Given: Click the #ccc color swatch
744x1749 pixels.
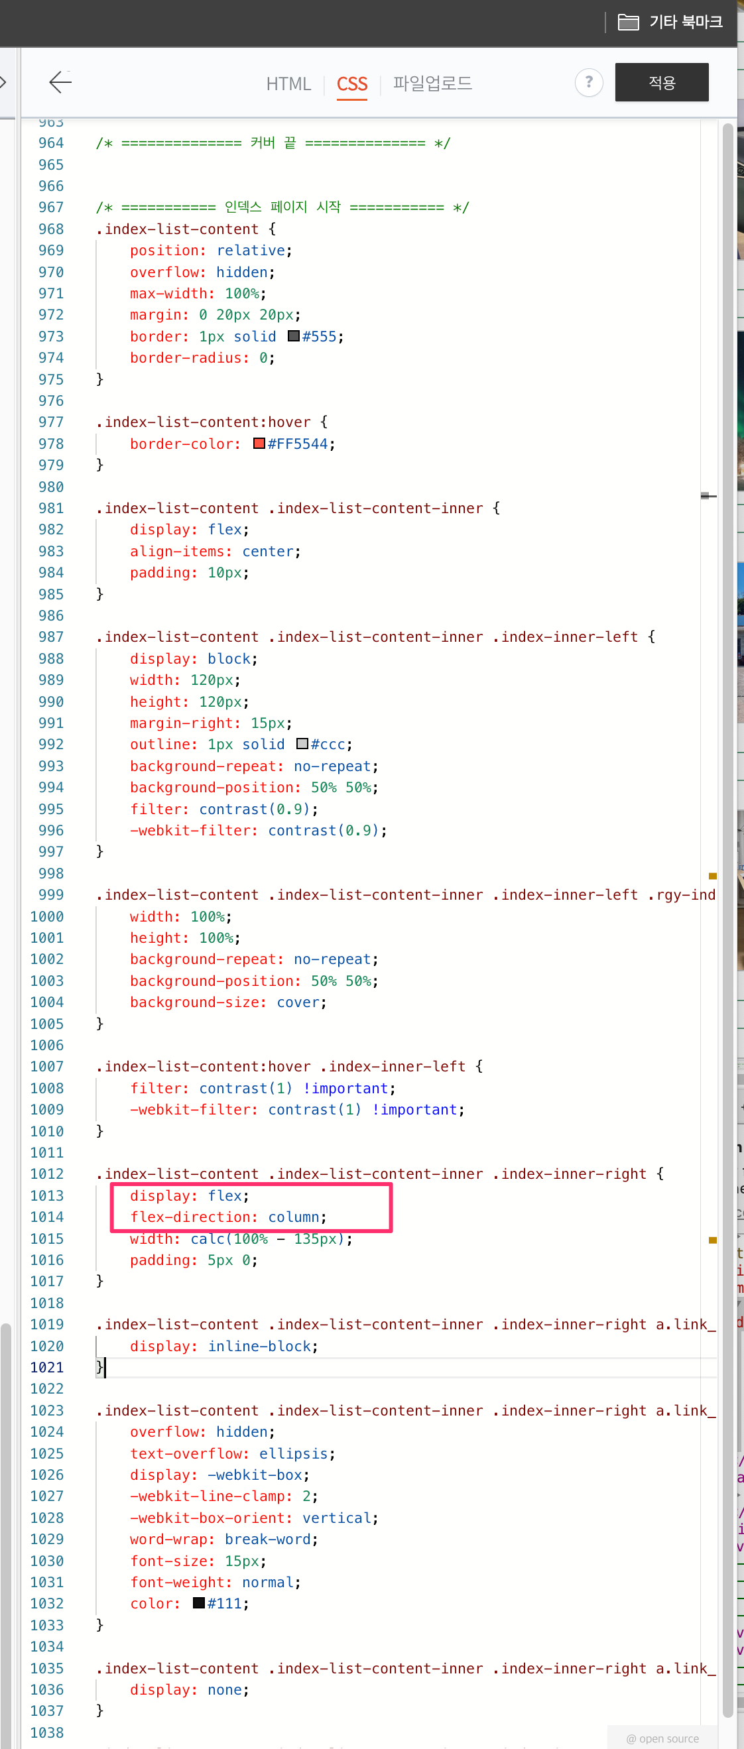Looking at the screenshot, I should click(303, 744).
